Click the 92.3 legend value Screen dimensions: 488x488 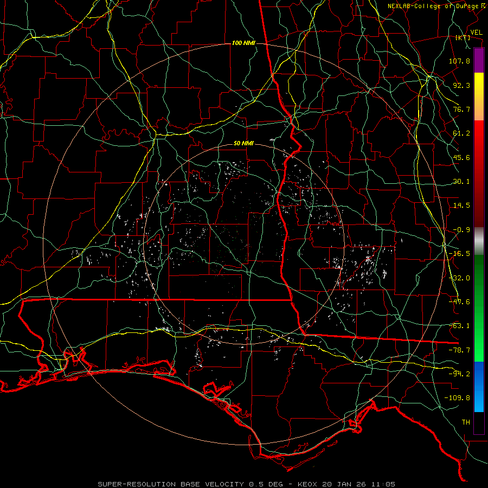[x=461, y=85]
